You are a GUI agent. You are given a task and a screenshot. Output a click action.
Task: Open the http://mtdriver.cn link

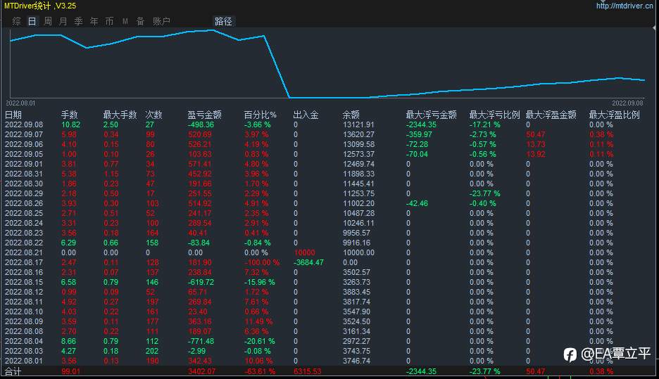click(x=625, y=6)
